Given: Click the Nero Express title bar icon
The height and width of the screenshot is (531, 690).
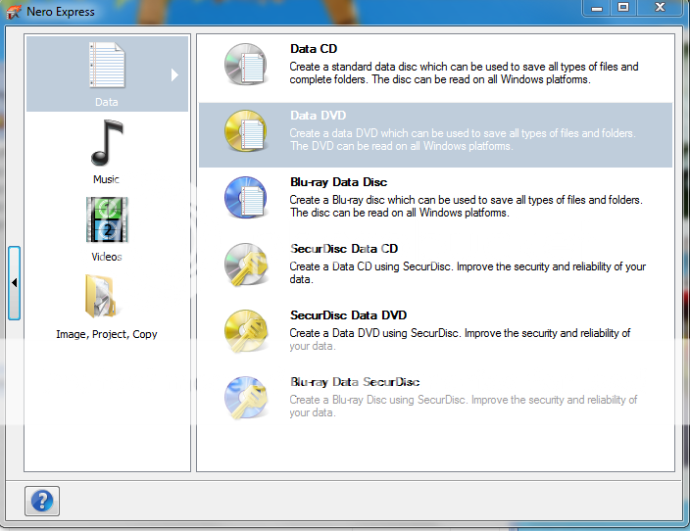Looking at the screenshot, I should [13, 12].
